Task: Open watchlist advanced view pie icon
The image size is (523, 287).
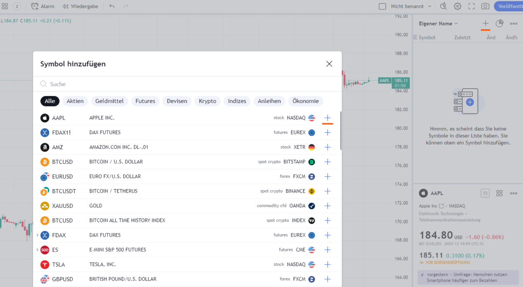Action: click(x=499, y=23)
